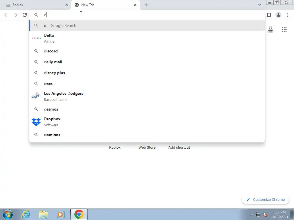The image size is (294, 220).
Task: Click the muted volume tray icon
Action: pos(265,215)
